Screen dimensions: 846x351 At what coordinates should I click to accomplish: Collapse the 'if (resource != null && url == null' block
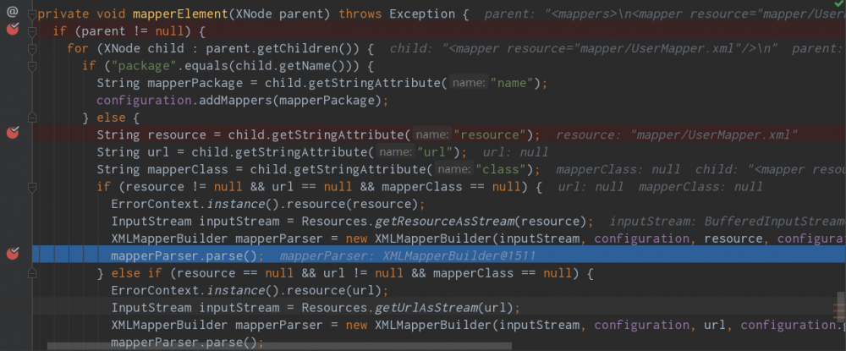(32, 186)
